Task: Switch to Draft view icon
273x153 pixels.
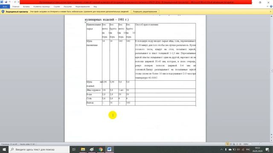Action: tap(240, 144)
